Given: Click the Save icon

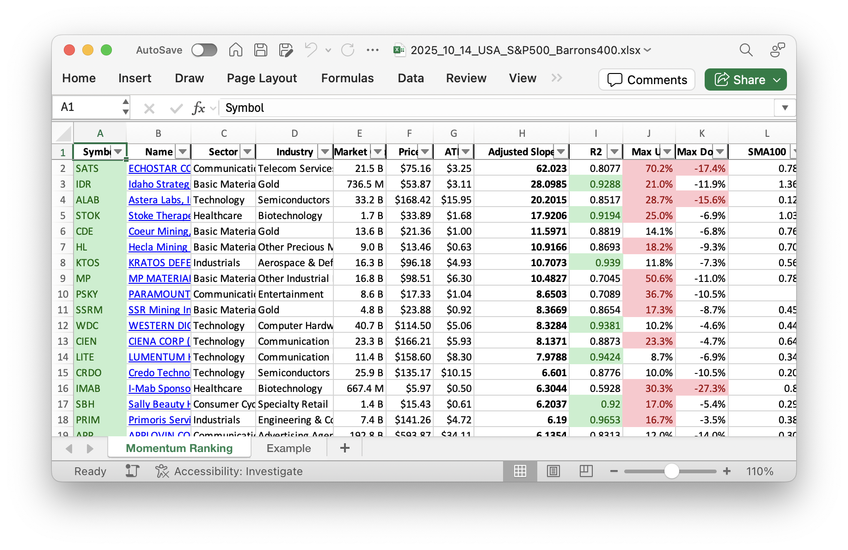Looking at the screenshot, I should point(261,50).
